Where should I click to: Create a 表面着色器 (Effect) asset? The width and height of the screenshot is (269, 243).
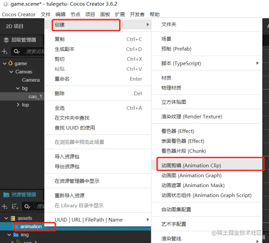click(x=207, y=141)
